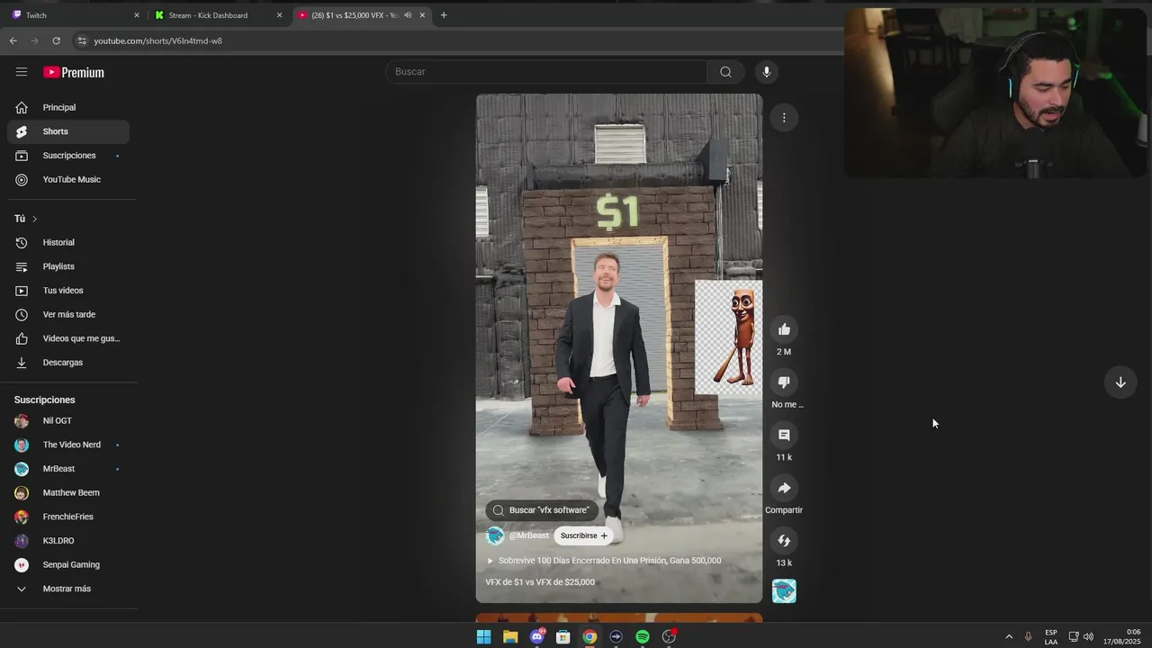The height and width of the screenshot is (648, 1152).
Task: Open The Video Nerd channel
Action: (68, 445)
